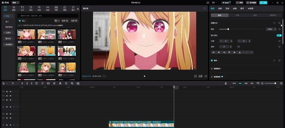Open the 转场 transitions panel
Viewport: 285px width, 128px height.
pos(48,8)
